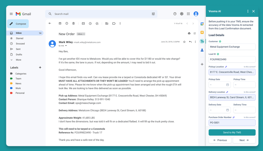This screenshot has width=263, height=151.
Task: Open Pickup Date calendar picker
Action: click(227, 85)
